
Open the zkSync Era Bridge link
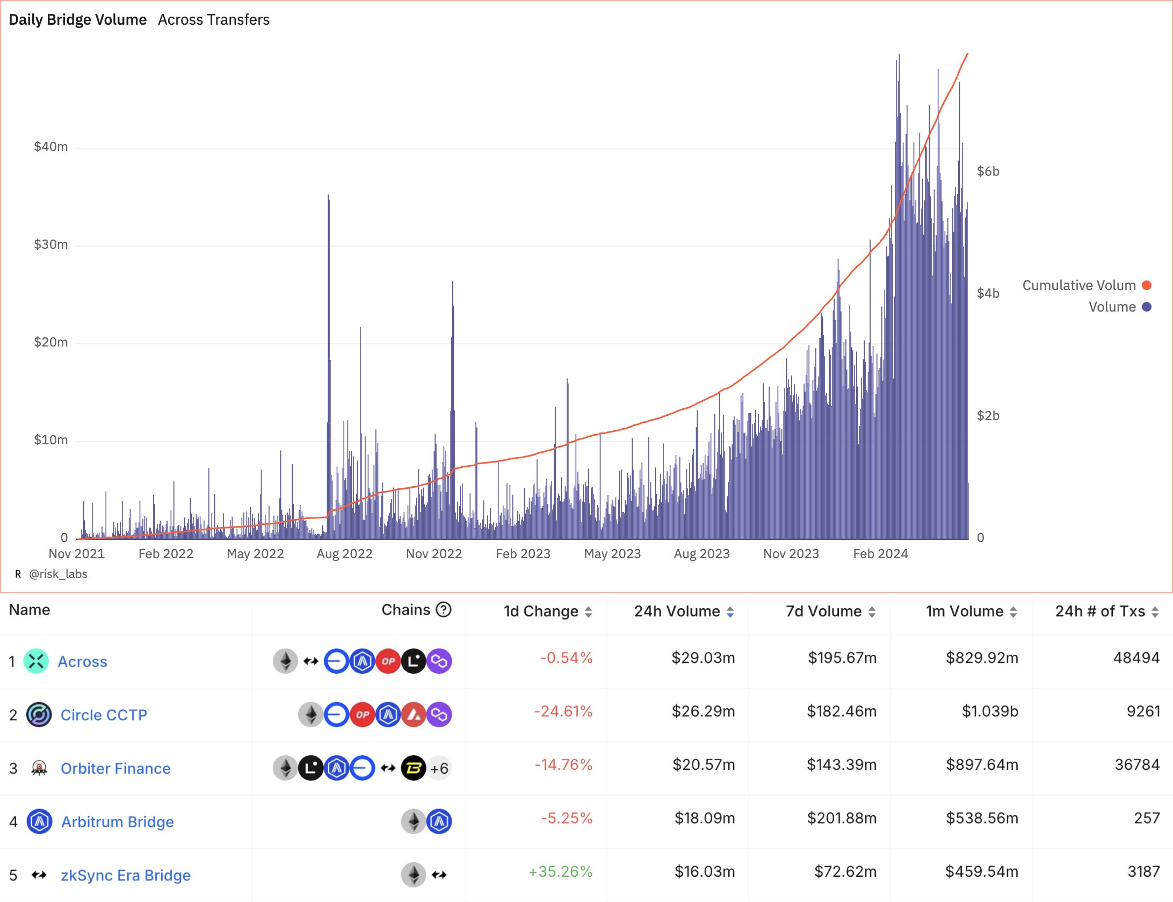[126, 875]
